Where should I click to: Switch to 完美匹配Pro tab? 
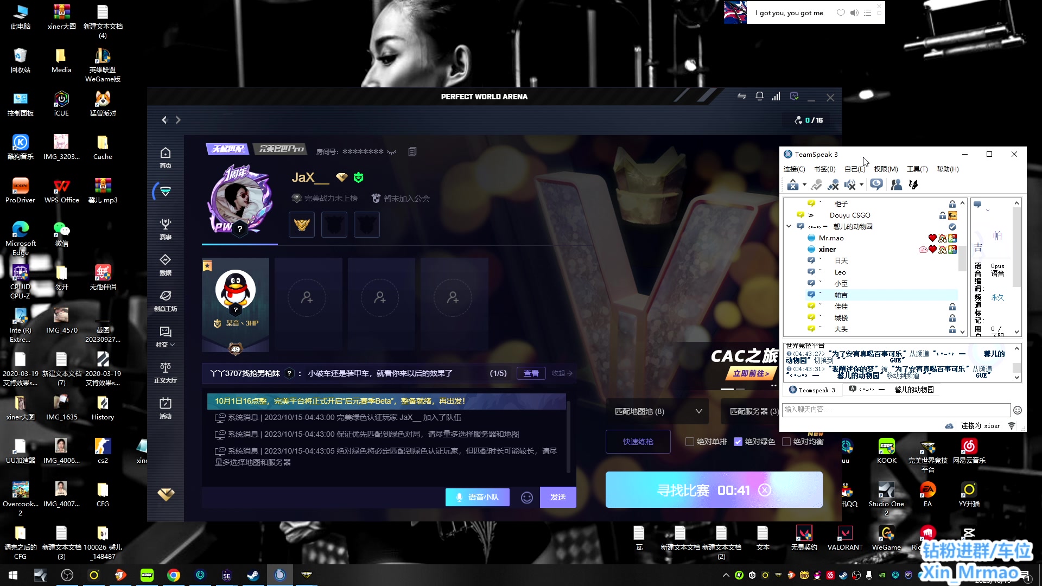(281, 149)
